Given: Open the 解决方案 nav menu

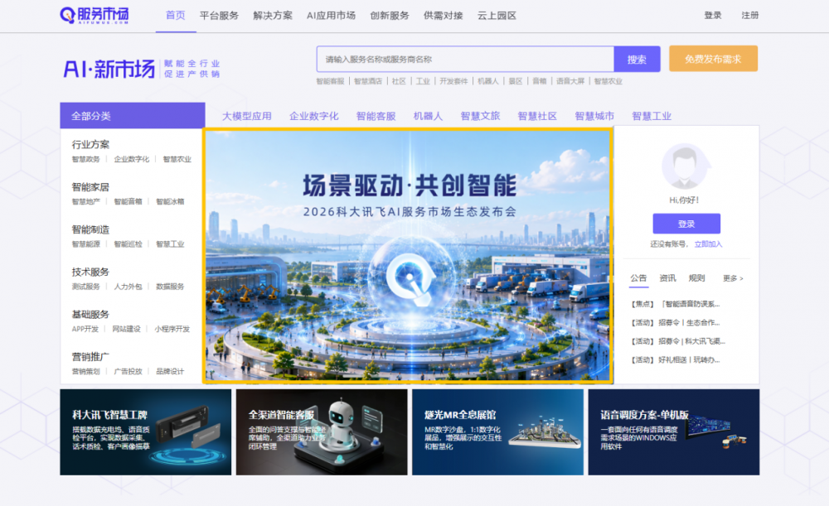Looking at the screenshot, I should coord(273,15).
